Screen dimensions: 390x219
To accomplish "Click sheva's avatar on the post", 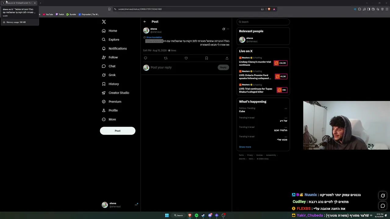I will pyautogui.click(x=146, y=30).
